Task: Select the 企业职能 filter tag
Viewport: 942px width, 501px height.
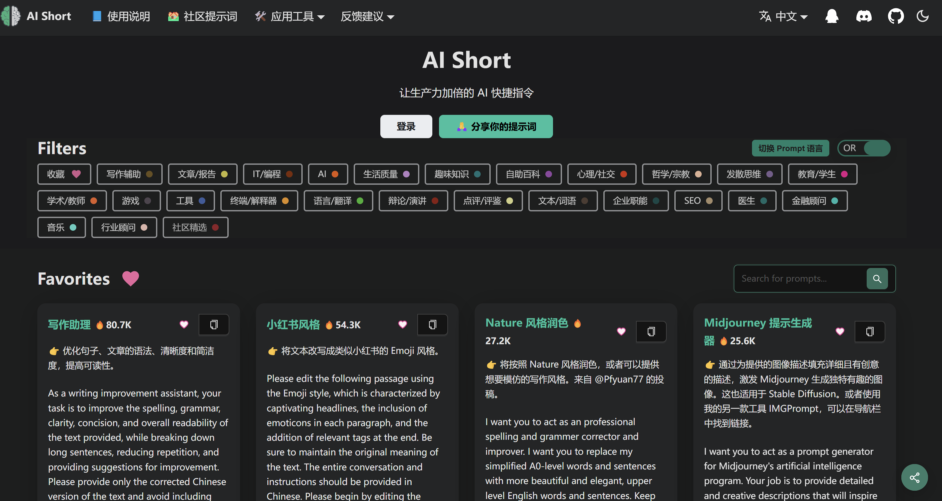Action: [x=636, y=201]
